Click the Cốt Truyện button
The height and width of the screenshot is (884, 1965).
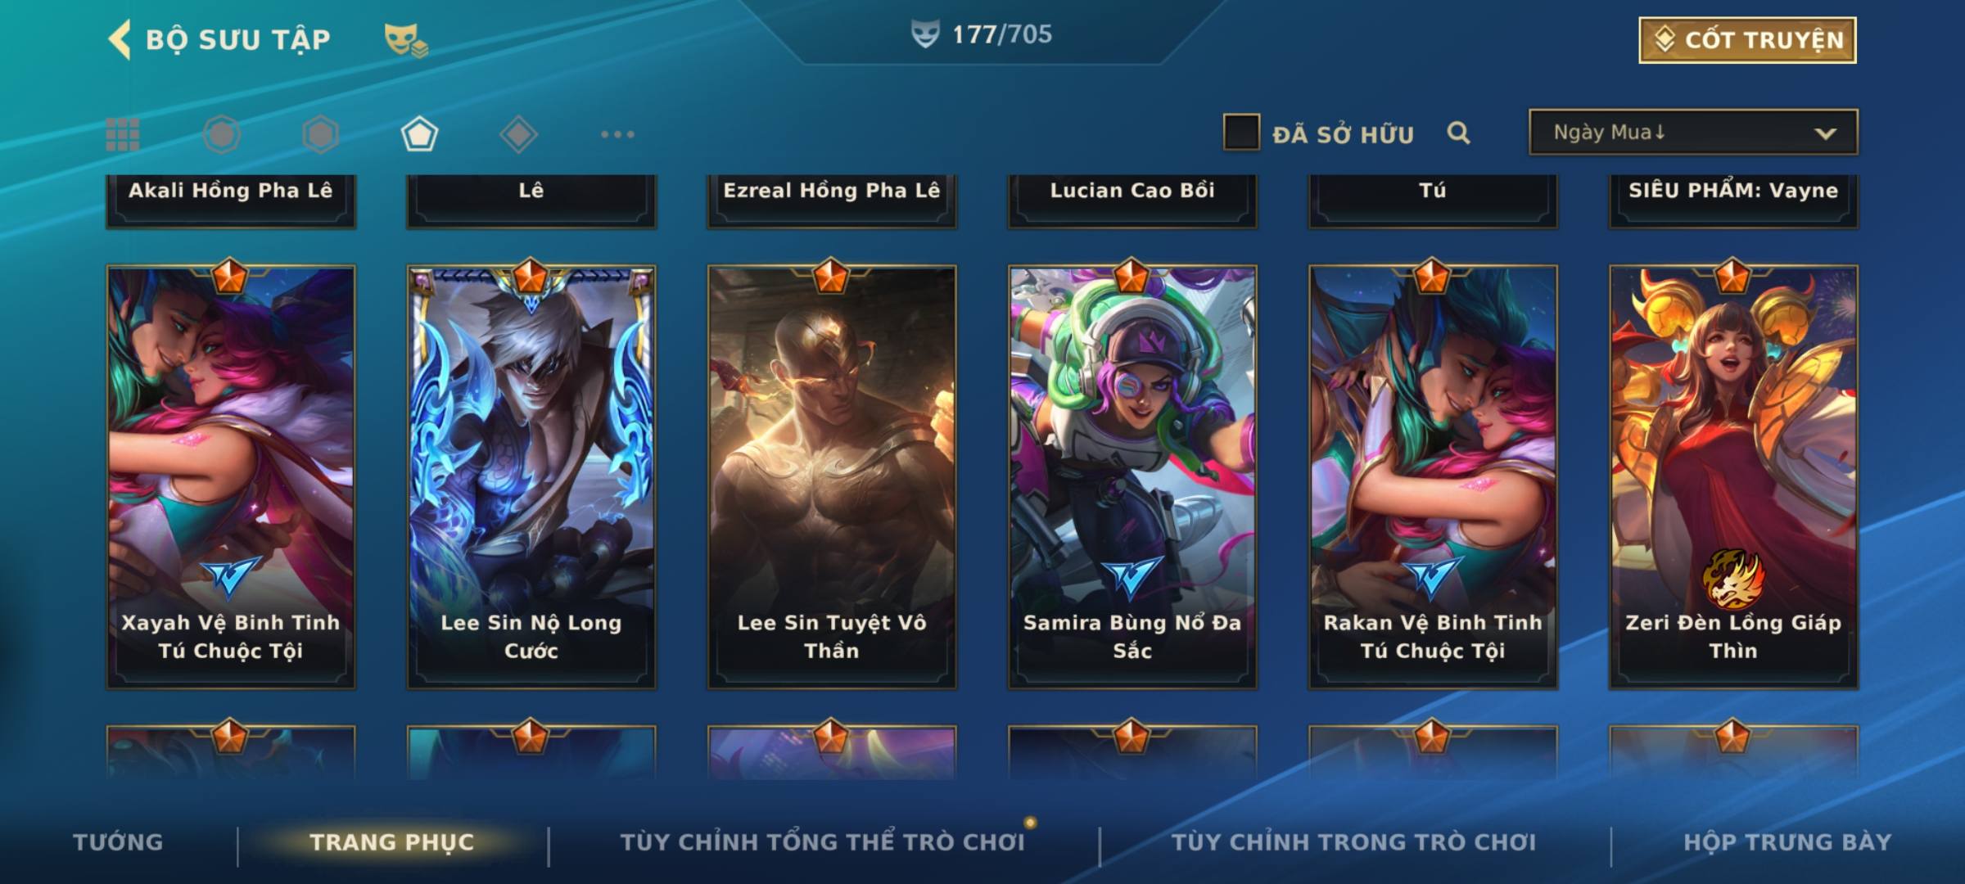[x=1747, y=39]
